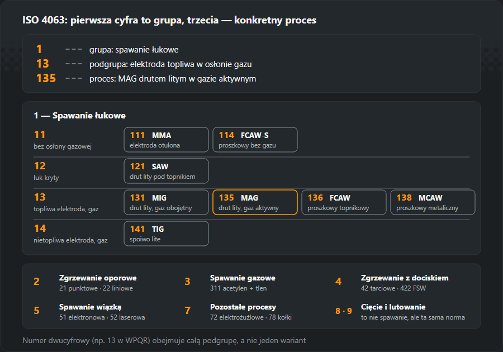Image resolution: width=503 pixels, height=352 pixels.
Task: Open the 121 SAW process card
Action: pos(166,171)
